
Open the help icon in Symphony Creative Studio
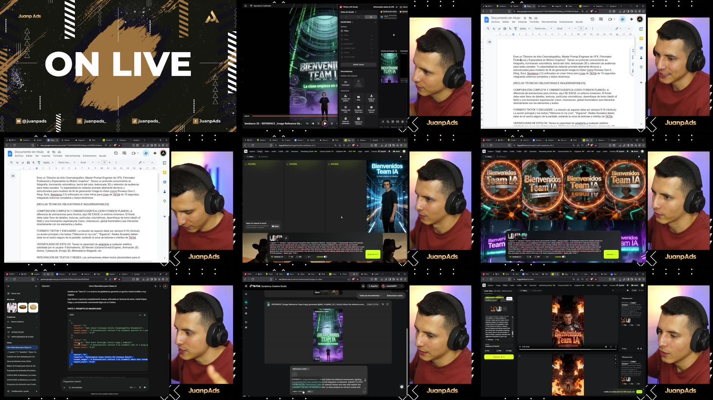pos(402,387)
